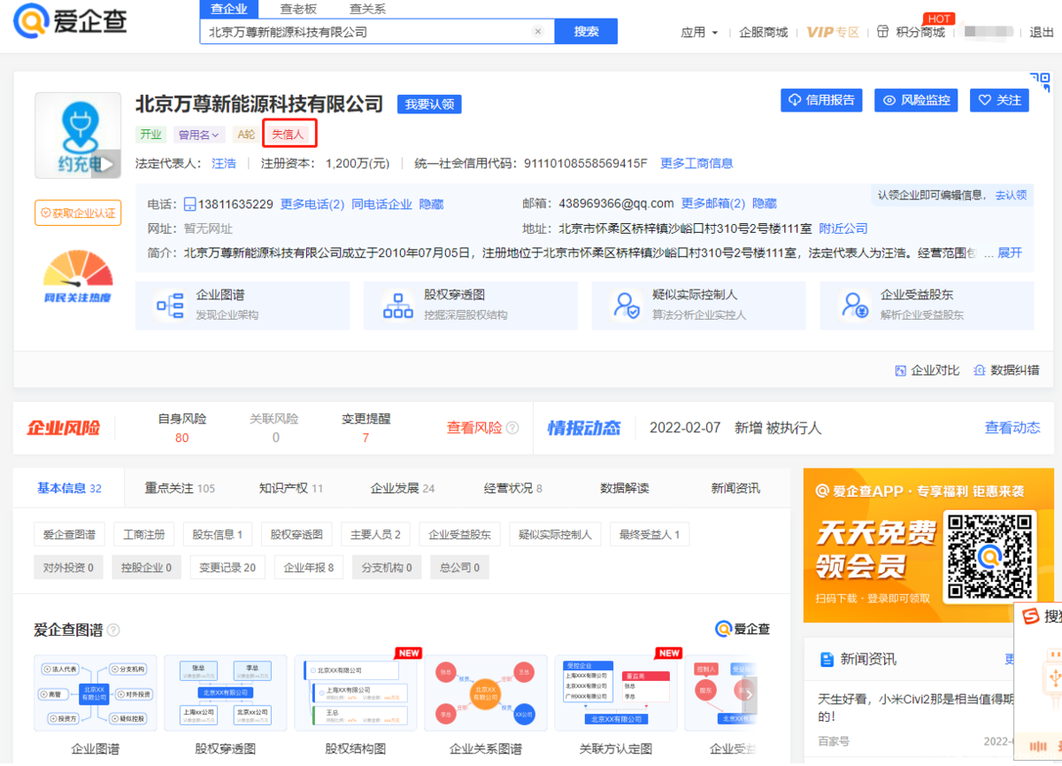Click the 企业对比 compare icon
This screenshot has width=1062, height=766.
point(901,370)
